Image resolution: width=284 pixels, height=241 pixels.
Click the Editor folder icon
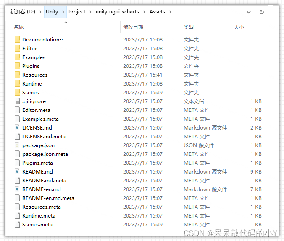tap(17, 49)
